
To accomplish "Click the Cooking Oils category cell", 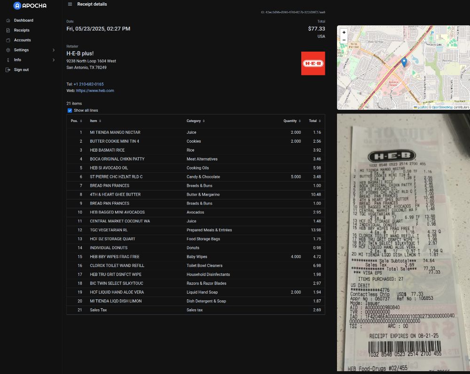I will [197, 168].
